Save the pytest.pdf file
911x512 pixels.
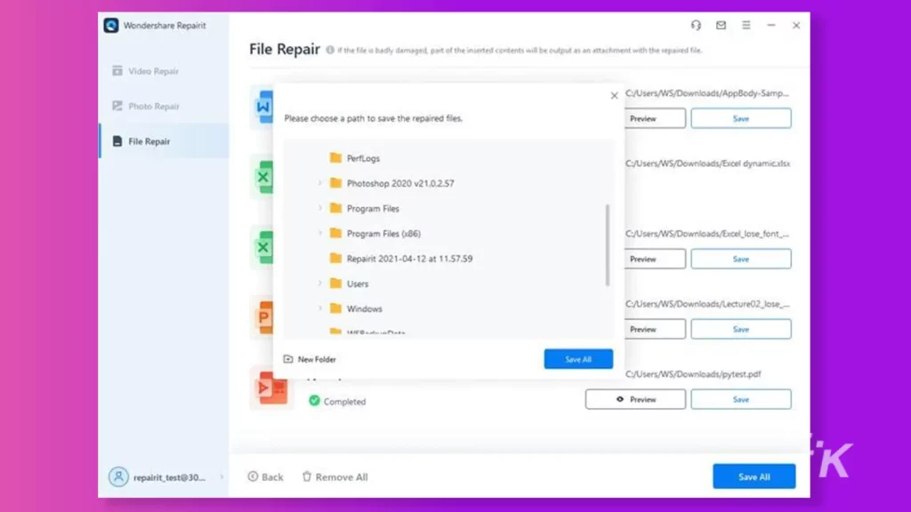coord(741,399)
